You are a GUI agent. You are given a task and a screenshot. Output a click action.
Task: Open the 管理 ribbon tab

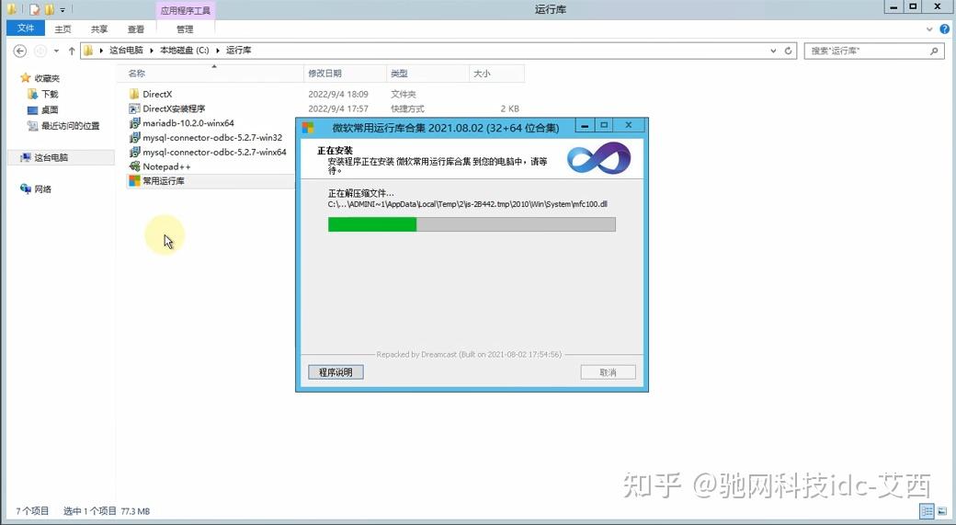[x=185, y=29]
